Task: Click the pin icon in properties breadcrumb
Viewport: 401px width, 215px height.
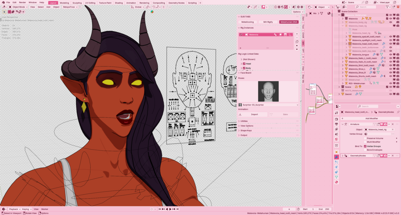Action: point(398,112)
